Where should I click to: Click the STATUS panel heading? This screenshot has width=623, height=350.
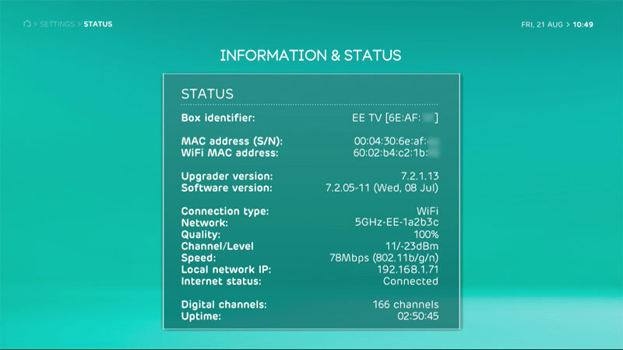(x=207, y=94)
